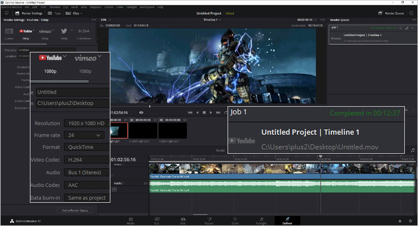
Task: Toggle the Render Queue panel button
Action: pyautogui.click(x=391, y=13)
